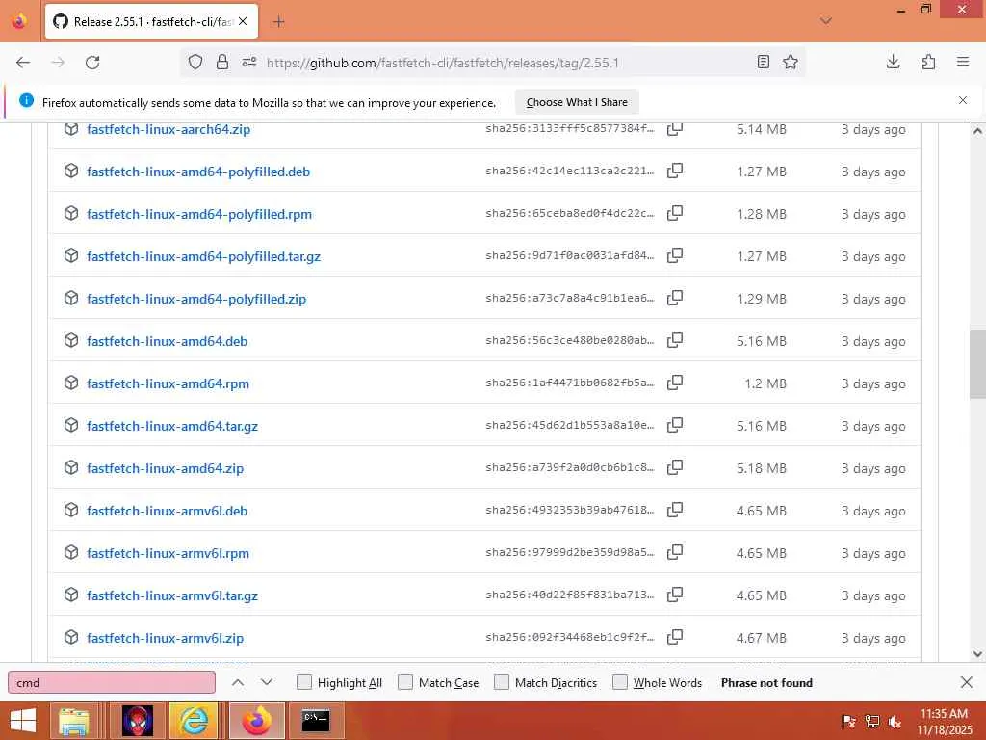Open the list all tabs dropdown

(x=826, y=21)
